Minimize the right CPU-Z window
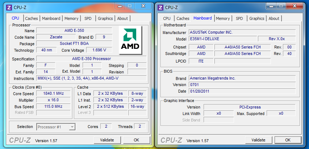The image size is (309, 149). pos(271,6)
